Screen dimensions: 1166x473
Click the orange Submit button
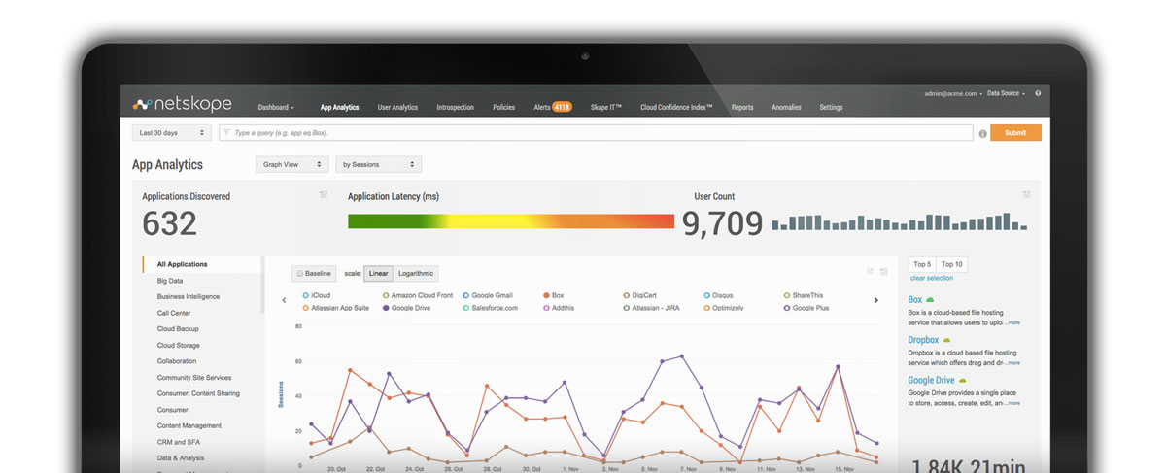(x=1015, y=133)
